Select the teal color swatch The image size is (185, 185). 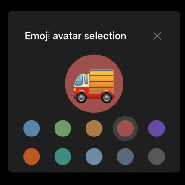(63, 157)
